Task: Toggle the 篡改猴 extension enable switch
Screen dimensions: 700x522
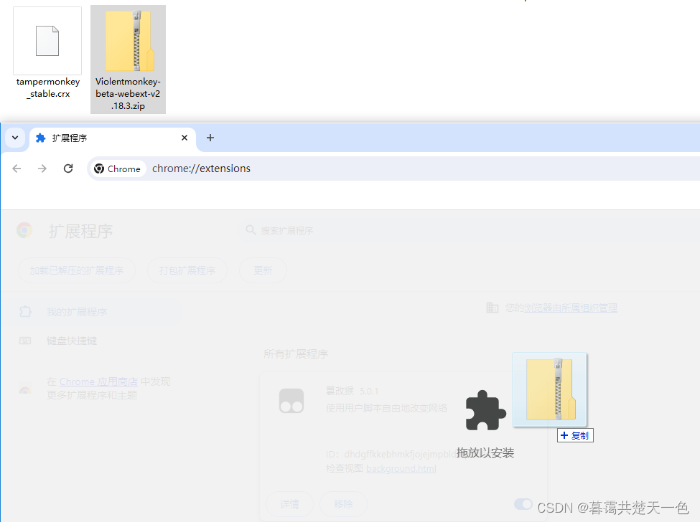Action: click(523, 504)
